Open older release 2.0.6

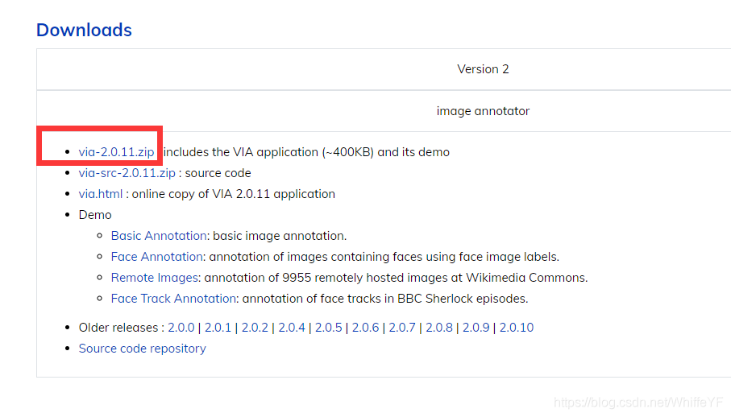(x=365, y=328)
